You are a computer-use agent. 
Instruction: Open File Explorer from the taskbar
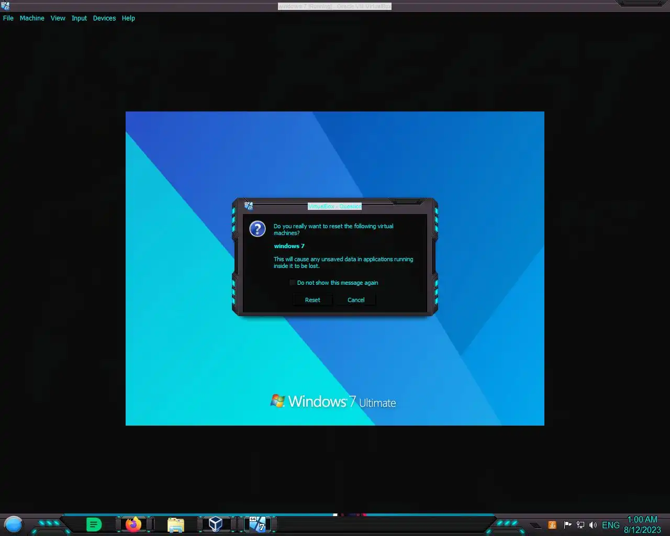176,524
